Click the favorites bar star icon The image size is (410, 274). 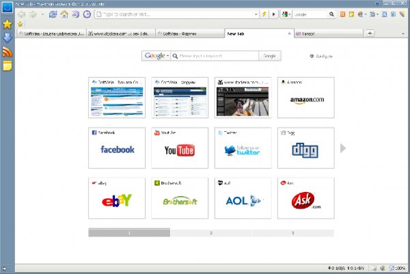20,24
